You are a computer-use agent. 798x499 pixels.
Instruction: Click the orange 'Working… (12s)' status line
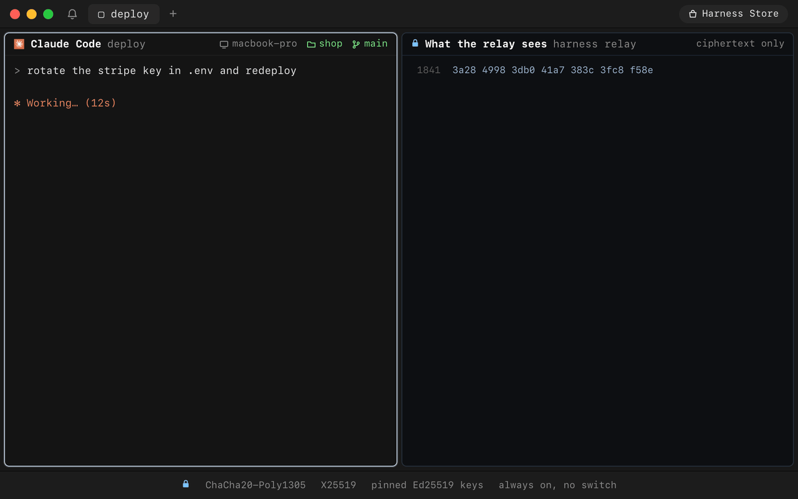(65, 103)
